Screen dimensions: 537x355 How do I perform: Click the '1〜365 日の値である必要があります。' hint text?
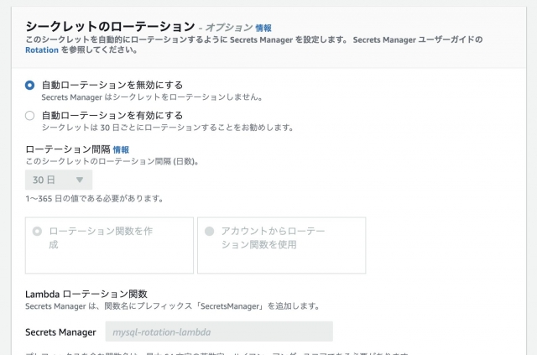click(x=95, y=198)
